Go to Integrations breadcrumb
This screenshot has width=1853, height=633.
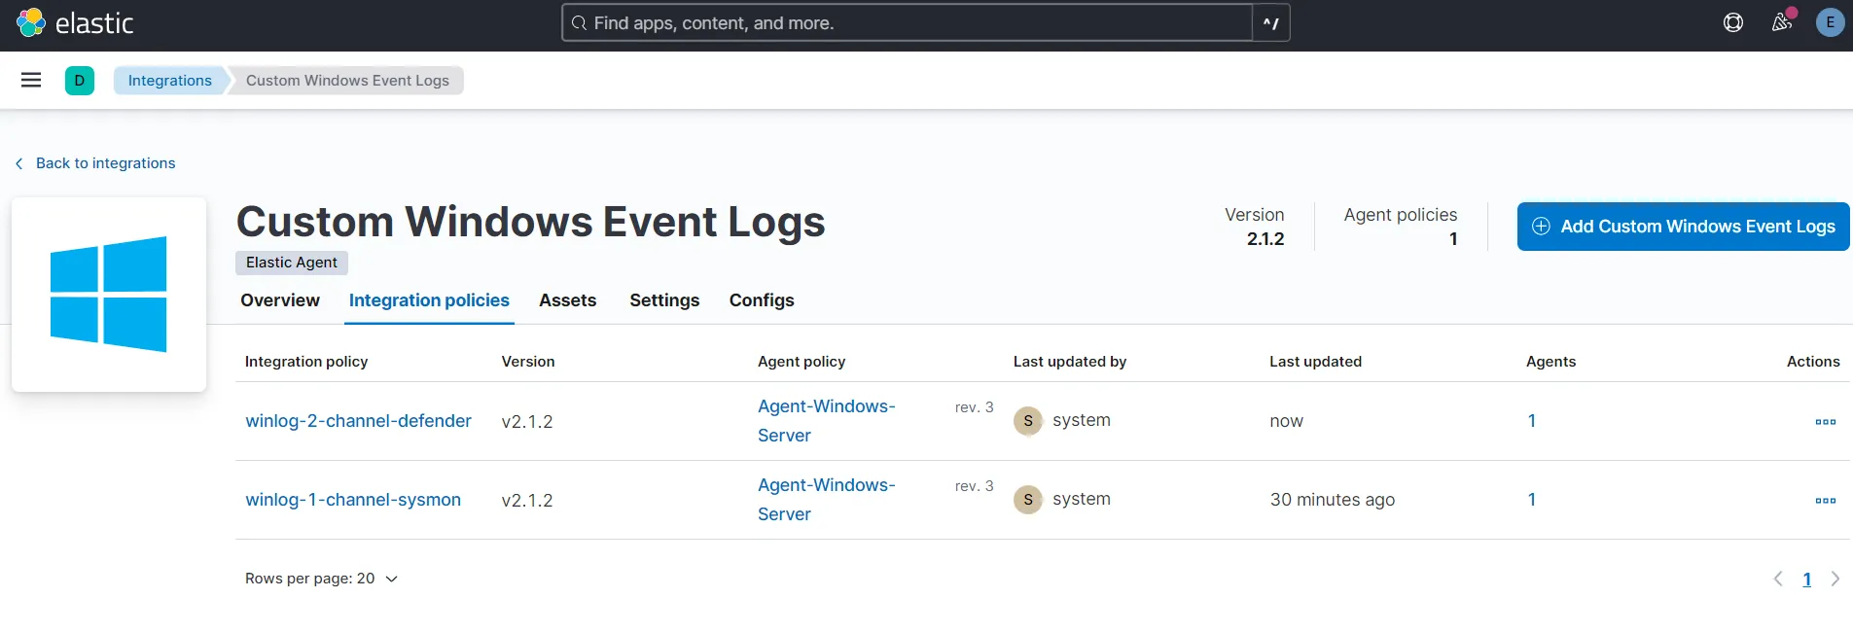point(170,80)
